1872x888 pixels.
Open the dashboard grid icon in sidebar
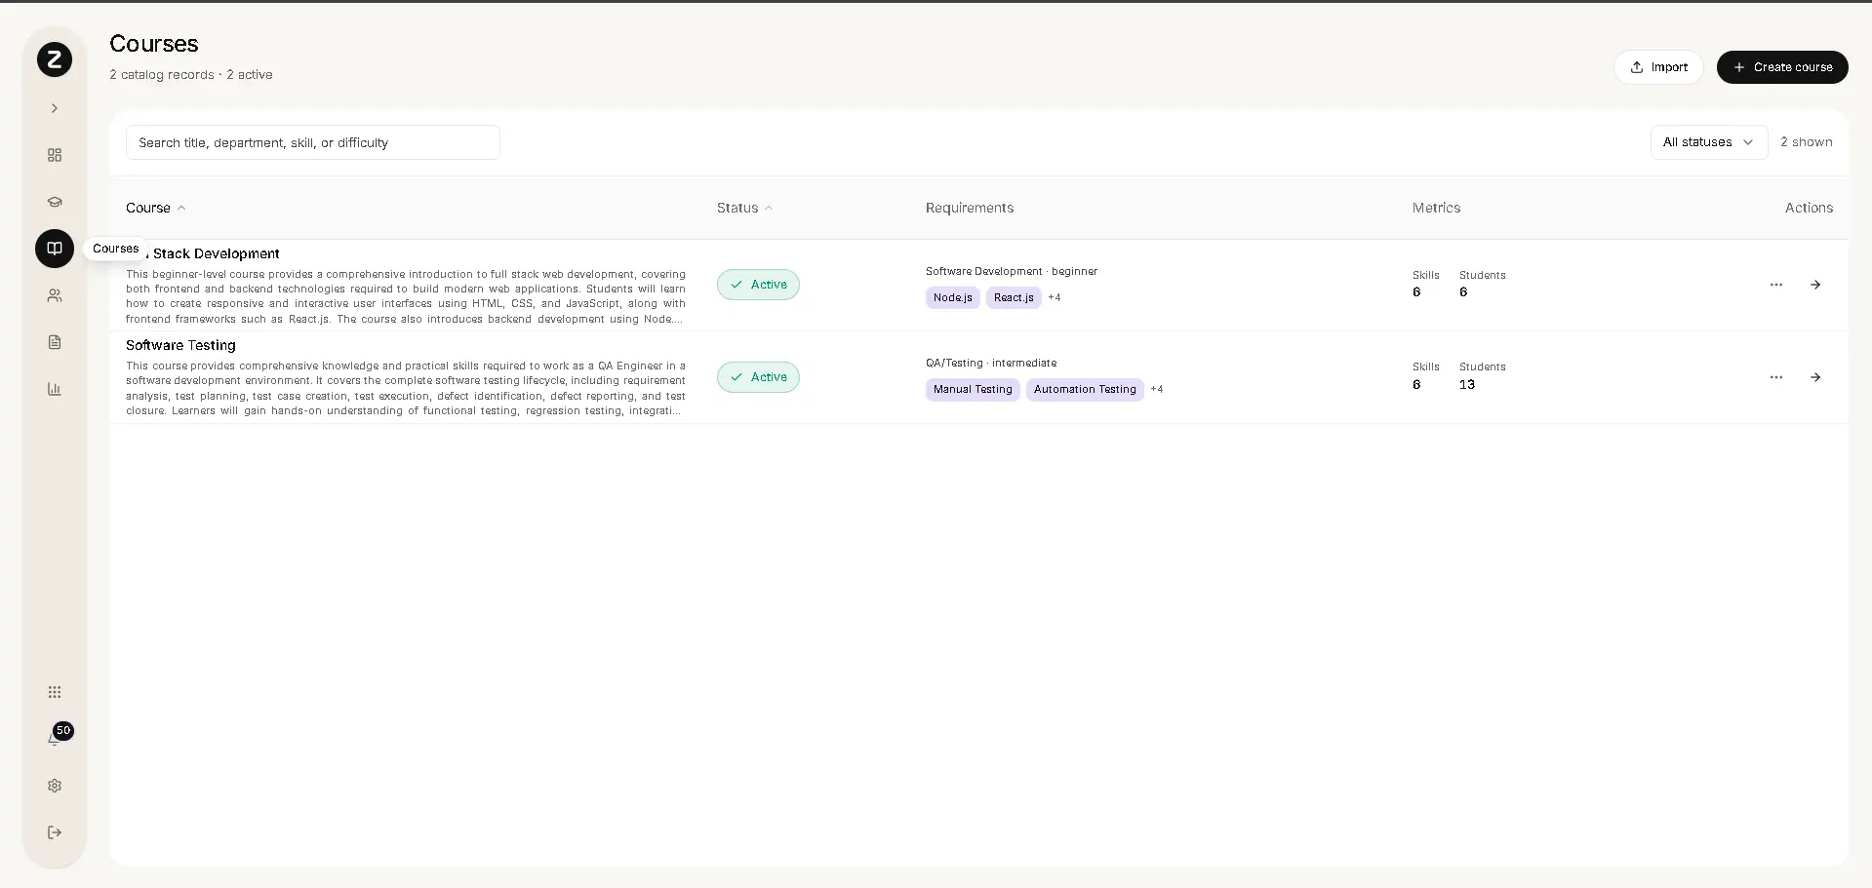click(55, 155)
